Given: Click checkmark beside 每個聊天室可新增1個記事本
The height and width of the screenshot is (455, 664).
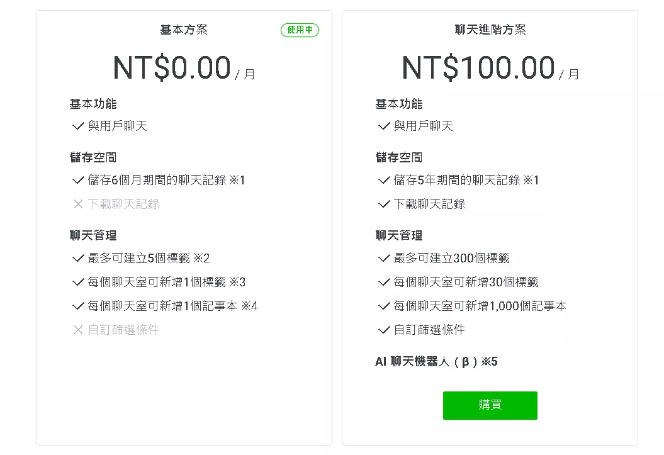Looking at the screenshot, I should 78,306.
